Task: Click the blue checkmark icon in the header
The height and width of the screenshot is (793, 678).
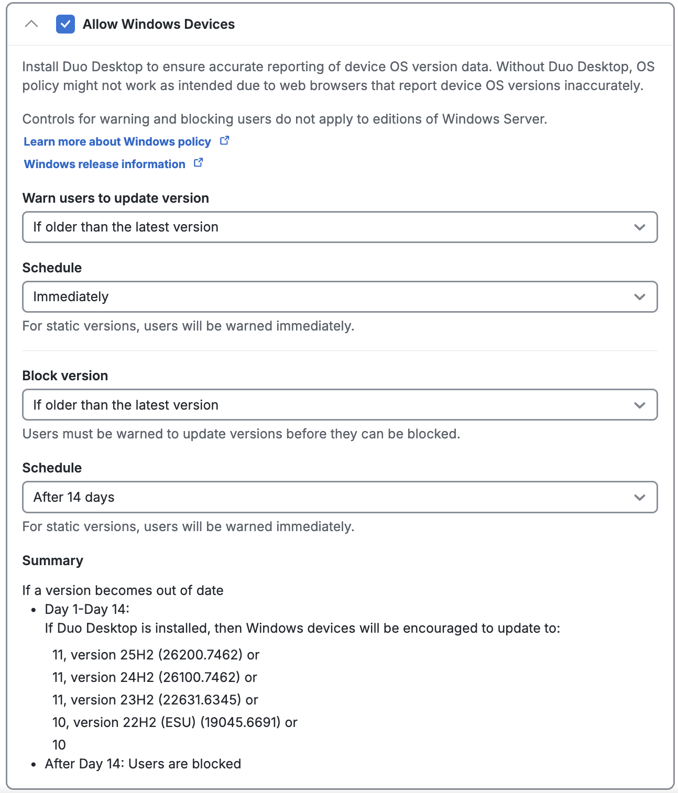Action: tap(65, 24)
